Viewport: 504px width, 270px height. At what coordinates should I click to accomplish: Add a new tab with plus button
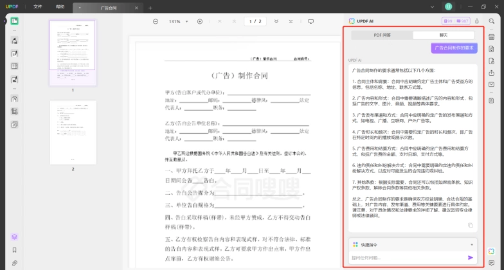tap(150, 8)
